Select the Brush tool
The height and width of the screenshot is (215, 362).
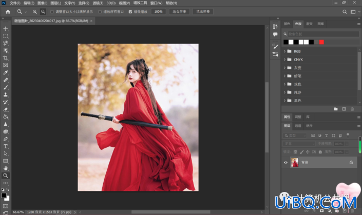pos(6,87)
